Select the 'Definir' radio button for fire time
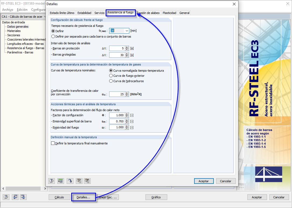Screen dimensions: 292x208 (x=53, y=31)
